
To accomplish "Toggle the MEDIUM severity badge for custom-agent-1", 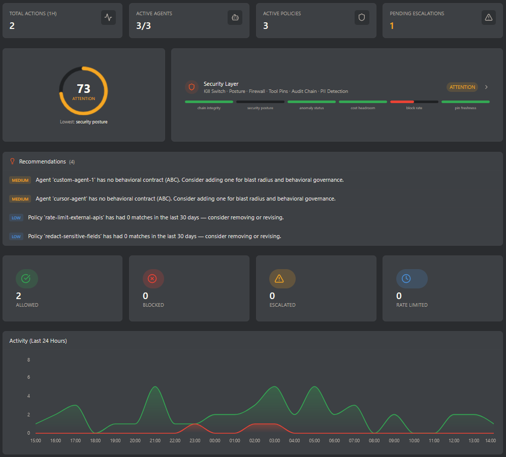I will tap(20, 180).
